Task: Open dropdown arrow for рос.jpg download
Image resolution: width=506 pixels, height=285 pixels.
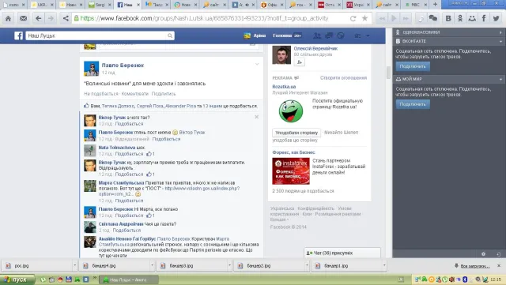Action: [75, 265]
